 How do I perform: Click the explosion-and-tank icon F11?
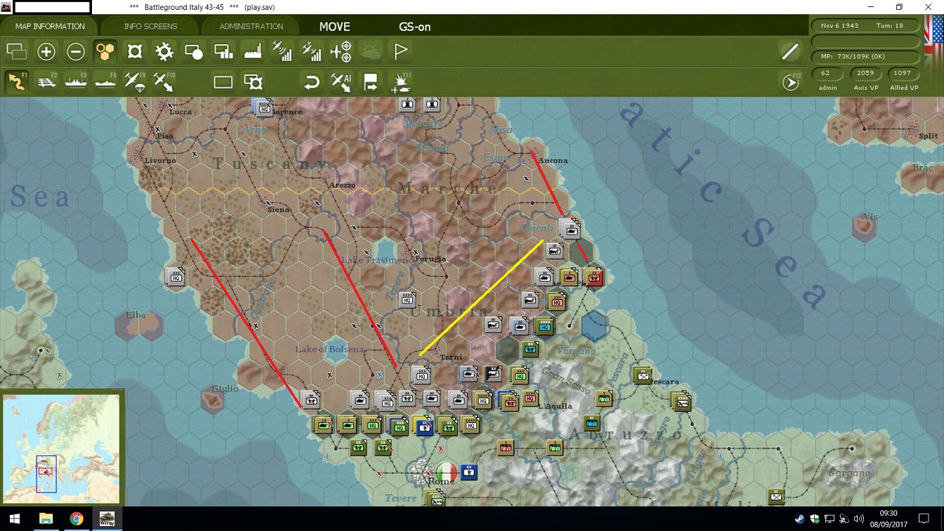[400, 82]
